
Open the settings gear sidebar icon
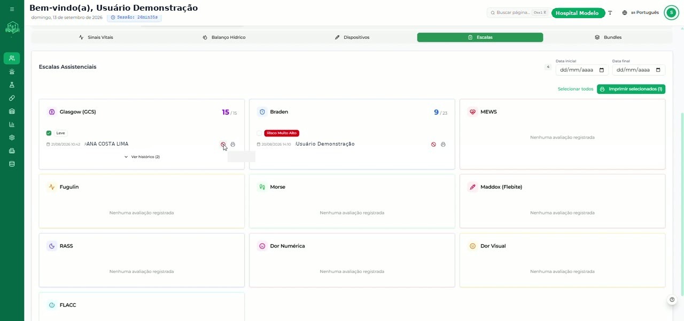[12, 138]
